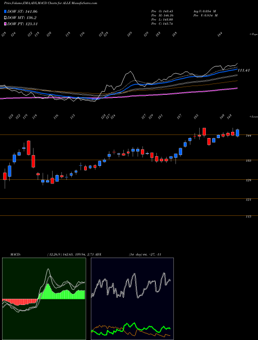Click the 111.41 label beside EMA lines
Screen dimensions: 258x340
[x=244, y=70]
